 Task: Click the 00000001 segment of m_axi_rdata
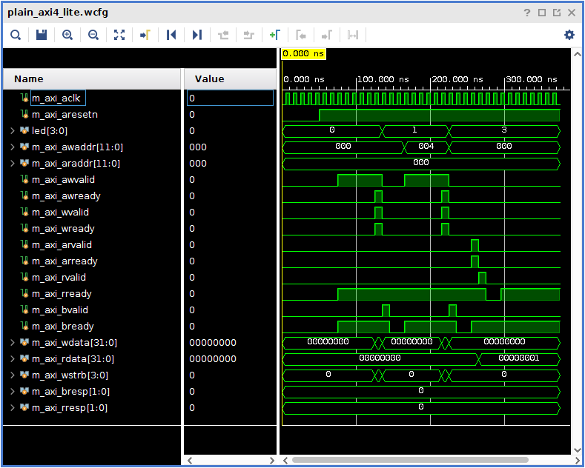pos(519,359)
